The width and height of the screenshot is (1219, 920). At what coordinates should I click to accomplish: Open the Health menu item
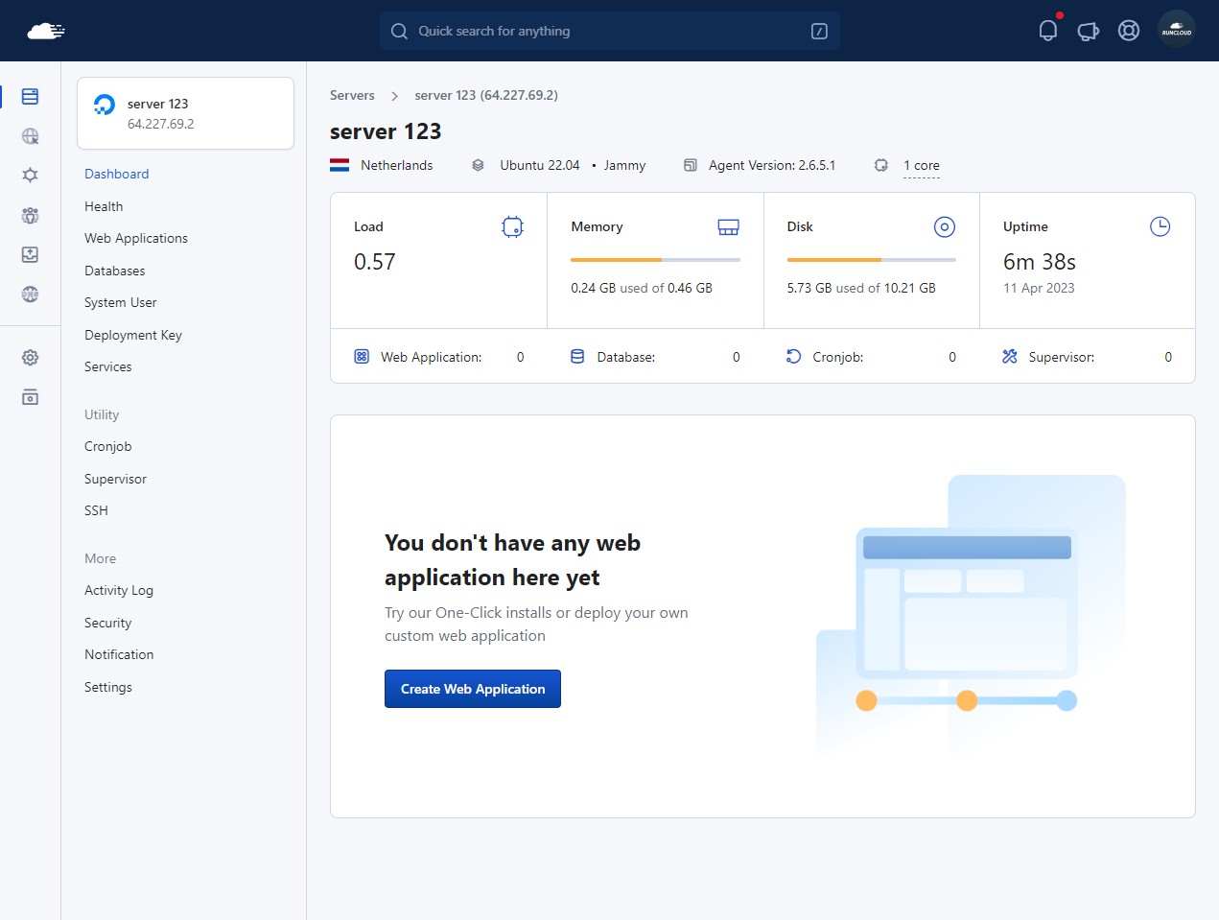pos(104,206)
